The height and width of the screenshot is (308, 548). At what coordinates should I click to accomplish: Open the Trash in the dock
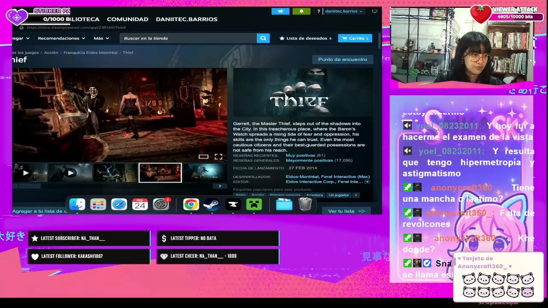[x=305, y=204]
